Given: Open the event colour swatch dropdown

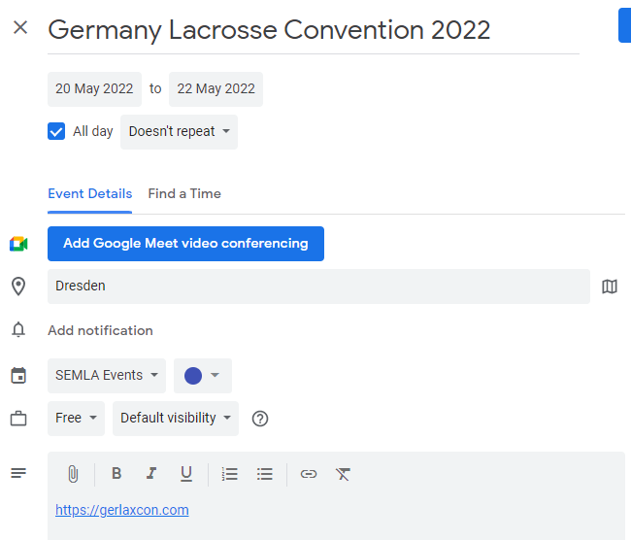Looking at the screenshot, I should 203,376.
